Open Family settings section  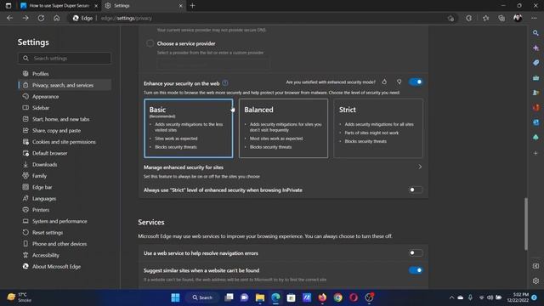tap(39, 176)
